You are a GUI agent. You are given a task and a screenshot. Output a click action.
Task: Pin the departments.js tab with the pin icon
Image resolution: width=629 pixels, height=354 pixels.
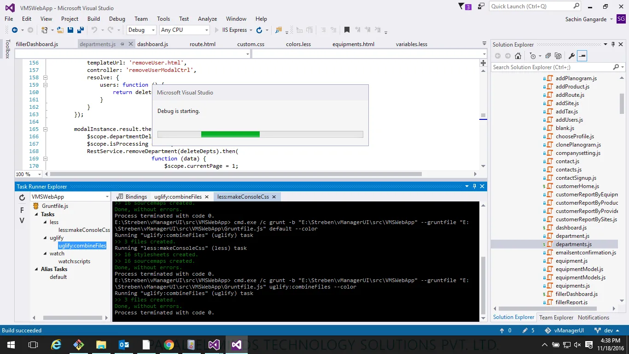(122, 44)
